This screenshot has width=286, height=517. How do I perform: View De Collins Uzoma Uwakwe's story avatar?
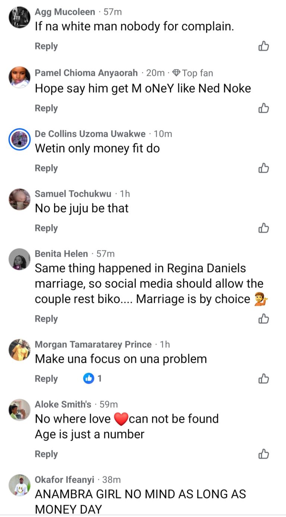(x=19, y=139)
